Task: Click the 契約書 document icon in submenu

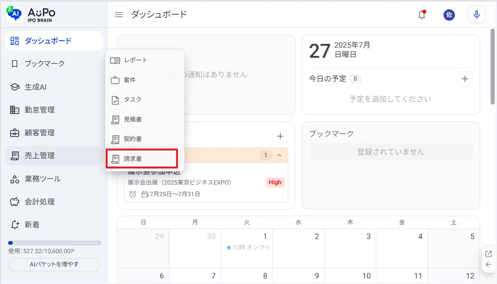Action: [115, 139]
